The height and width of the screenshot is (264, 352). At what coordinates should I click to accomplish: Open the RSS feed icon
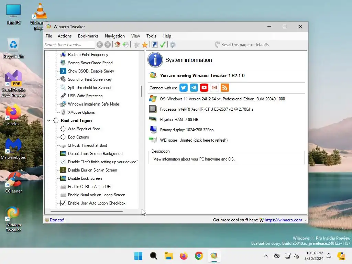225,88
